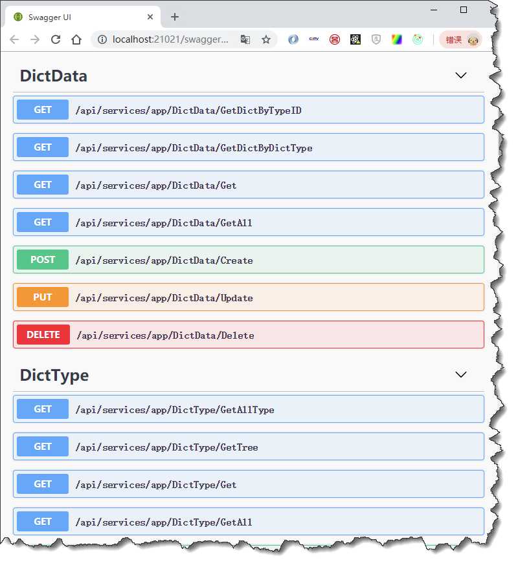
Task: Expand POST DictData/Create operation
Action: coord(249,260)
